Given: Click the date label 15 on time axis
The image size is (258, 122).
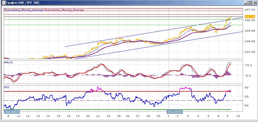Looking at the screenshot, I should (x=58, y=116).
